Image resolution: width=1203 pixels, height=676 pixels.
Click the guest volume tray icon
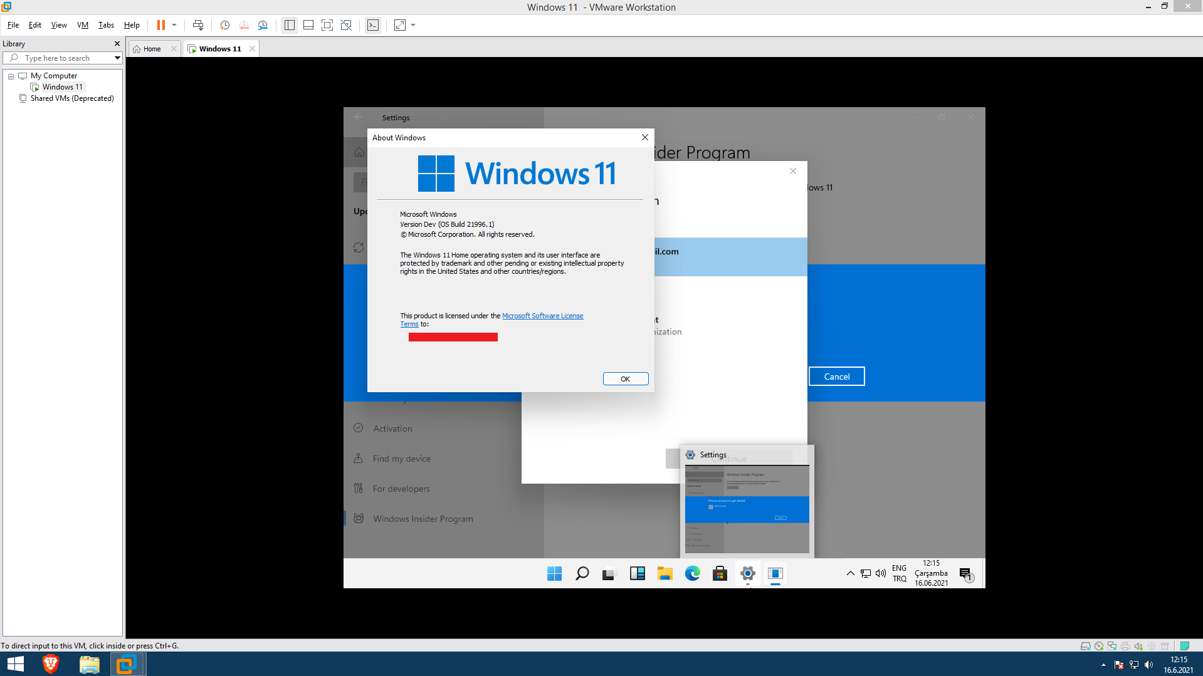881,573
